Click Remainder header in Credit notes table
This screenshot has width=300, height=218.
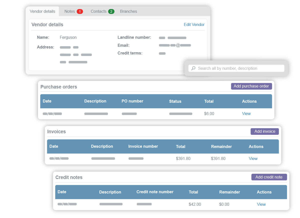pos(229,192)
